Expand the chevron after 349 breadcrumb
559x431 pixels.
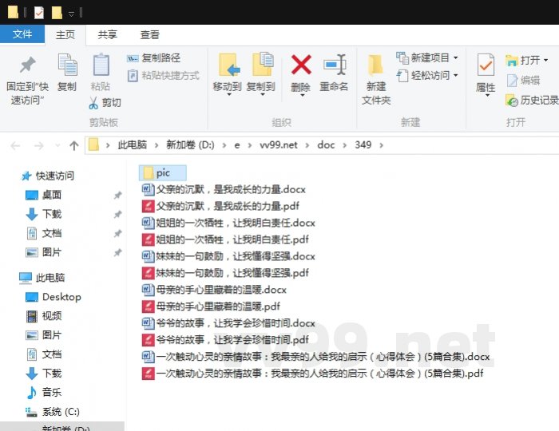[x=382, y=145]
